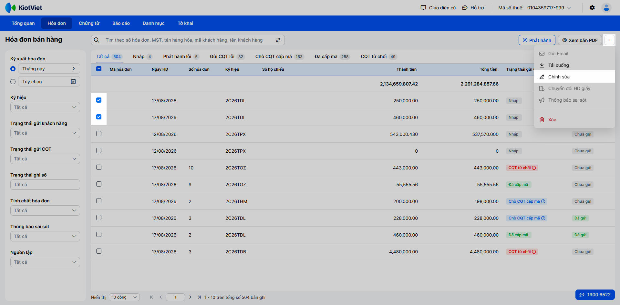The width and height of the screenshot is (620, 305).
Task: Open the Tổng quan menu
Action: pyautogui.click(x=23, y=23)
